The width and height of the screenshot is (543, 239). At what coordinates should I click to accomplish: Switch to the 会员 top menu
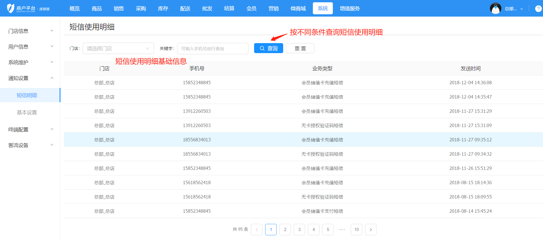[x=251, y=9]
